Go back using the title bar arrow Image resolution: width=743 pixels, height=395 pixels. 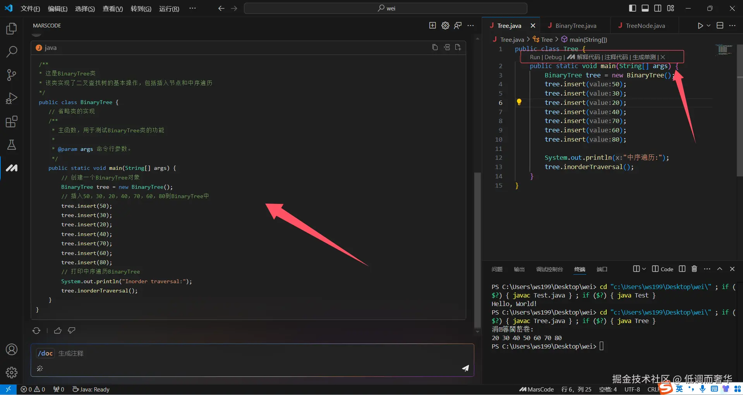(221, 8)
